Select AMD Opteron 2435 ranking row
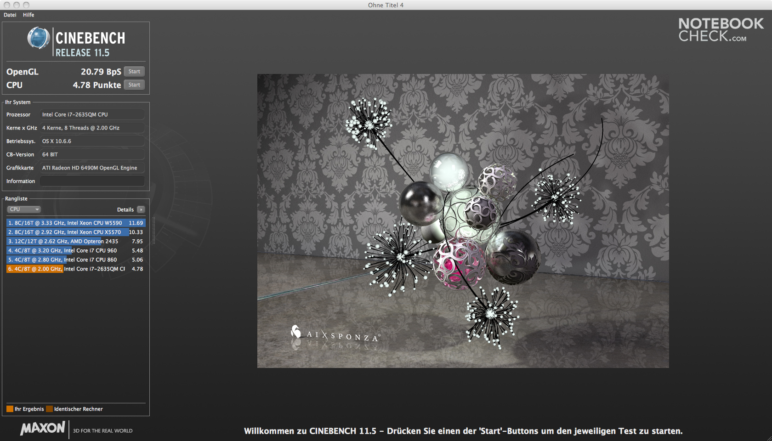Screen dimensions: 772x441 [x=76, y=241]
